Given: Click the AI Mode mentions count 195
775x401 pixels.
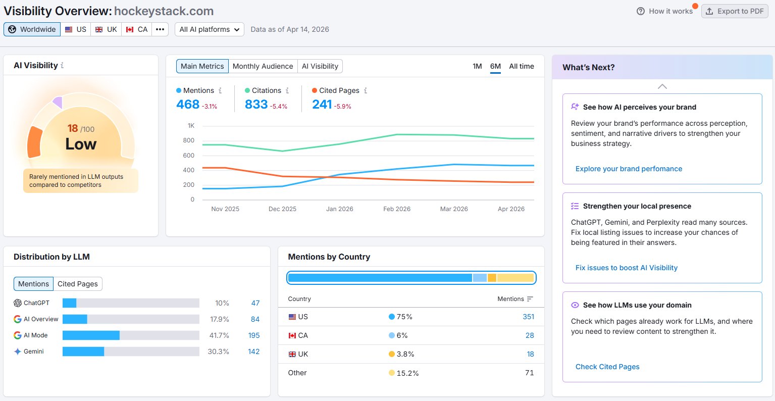Looking at the screenshot, I should 254,335.
